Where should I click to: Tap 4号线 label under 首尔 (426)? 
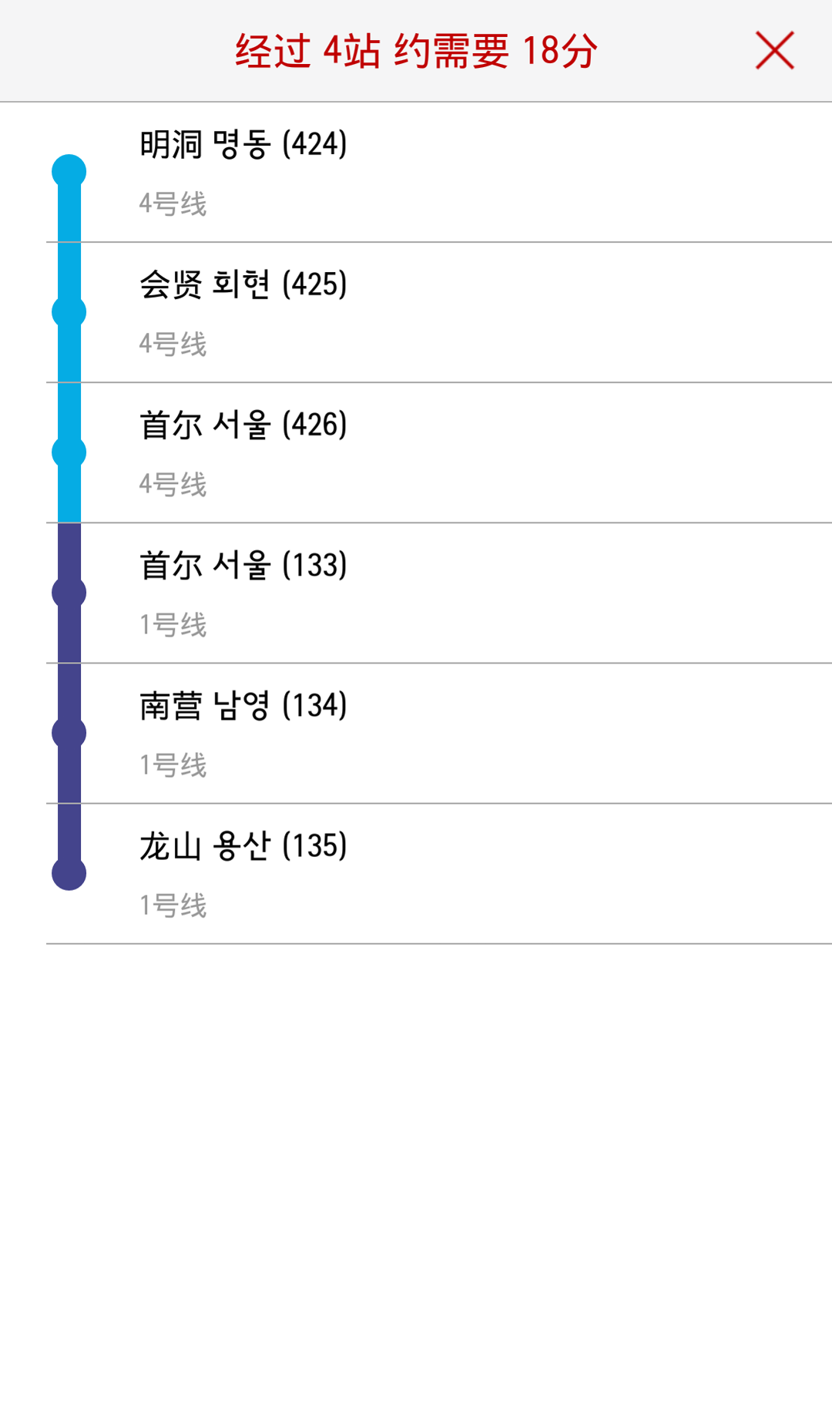173,485
